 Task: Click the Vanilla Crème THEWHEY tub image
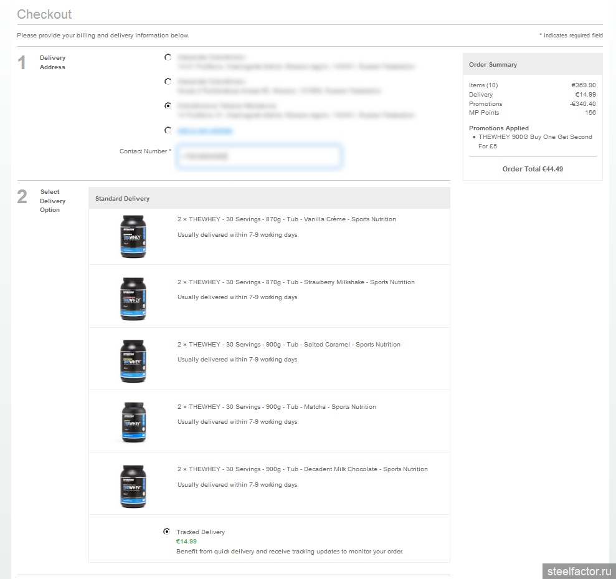(133, 236)
